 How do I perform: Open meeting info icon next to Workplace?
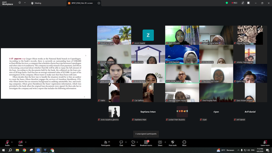[20, 3]
